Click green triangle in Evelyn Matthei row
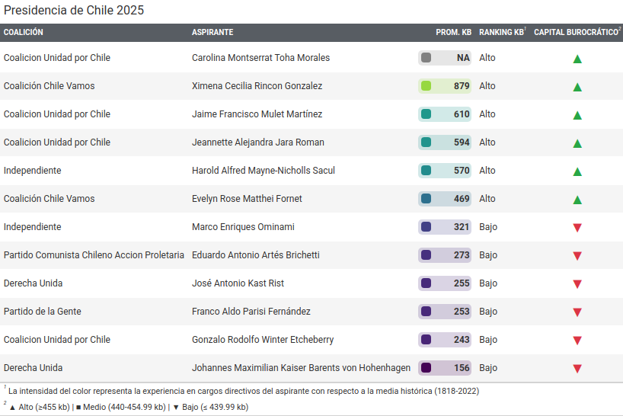This screenshot has width=623, height=416. tap(577, 200)
